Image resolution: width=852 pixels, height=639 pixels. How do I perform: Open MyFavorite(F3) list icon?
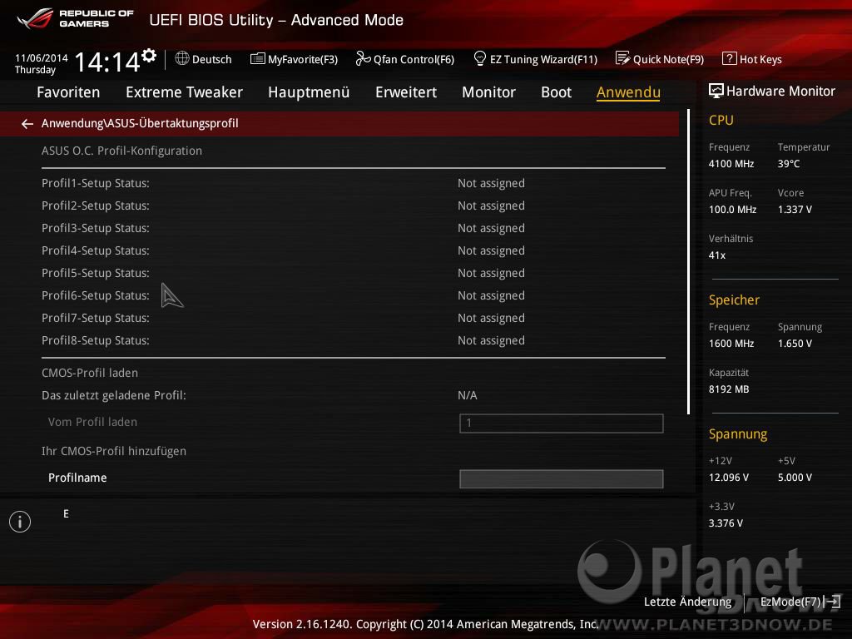click(x=258, y=59)
